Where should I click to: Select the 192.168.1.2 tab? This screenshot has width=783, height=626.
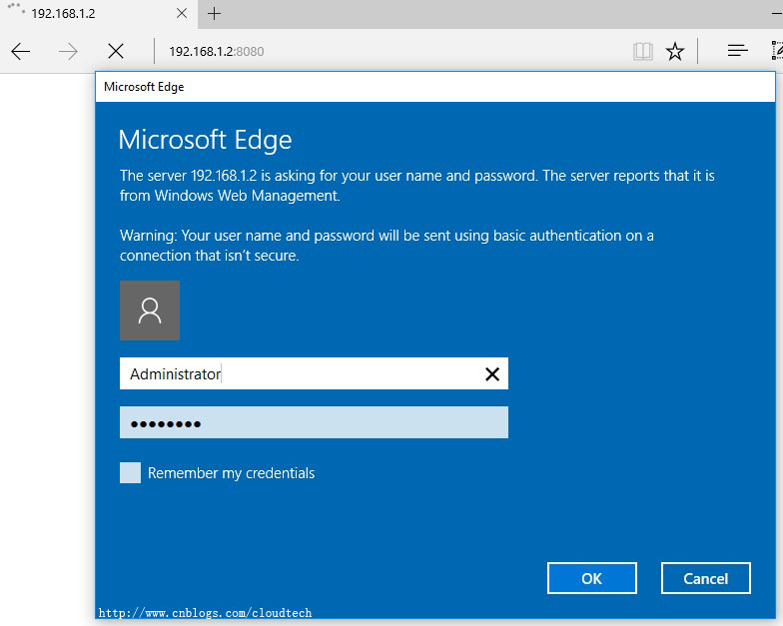[99, 14]
